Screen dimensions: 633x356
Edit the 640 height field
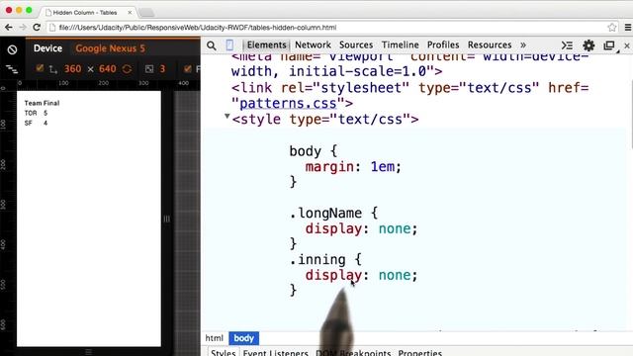click(x=108, y=69)
